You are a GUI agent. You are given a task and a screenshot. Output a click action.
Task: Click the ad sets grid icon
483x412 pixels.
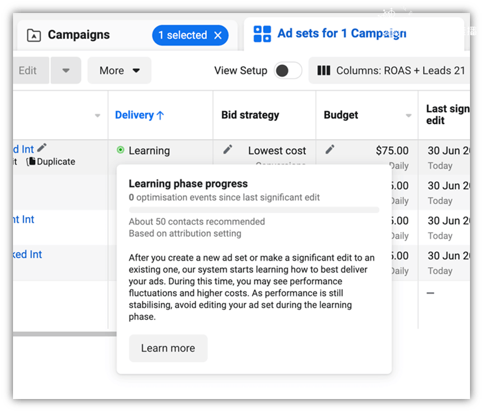[x=262, y=34]
